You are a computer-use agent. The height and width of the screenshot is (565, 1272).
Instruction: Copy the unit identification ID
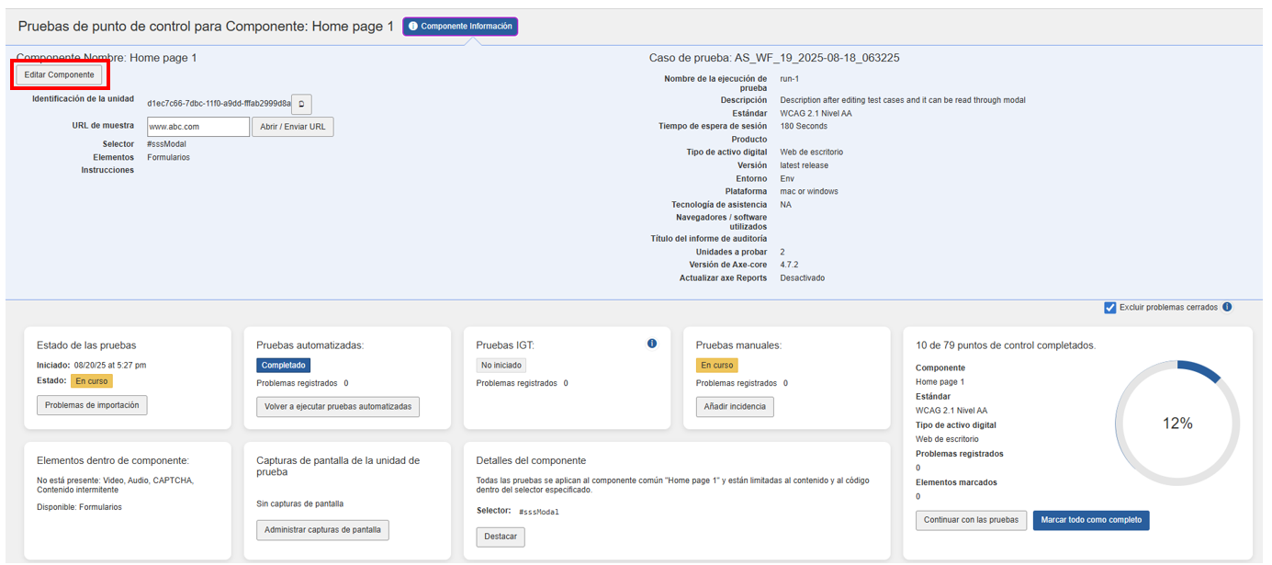(x=301, y=104)
